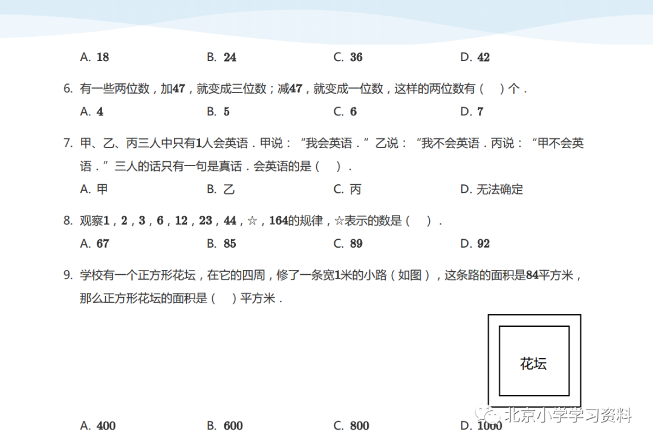
Task: Select option D. 1000
Action: coord(481,426)
